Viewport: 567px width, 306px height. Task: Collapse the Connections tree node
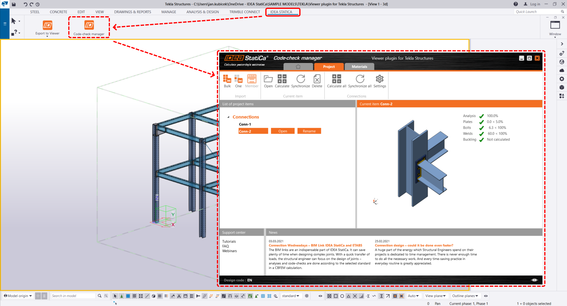coord(228,117)
